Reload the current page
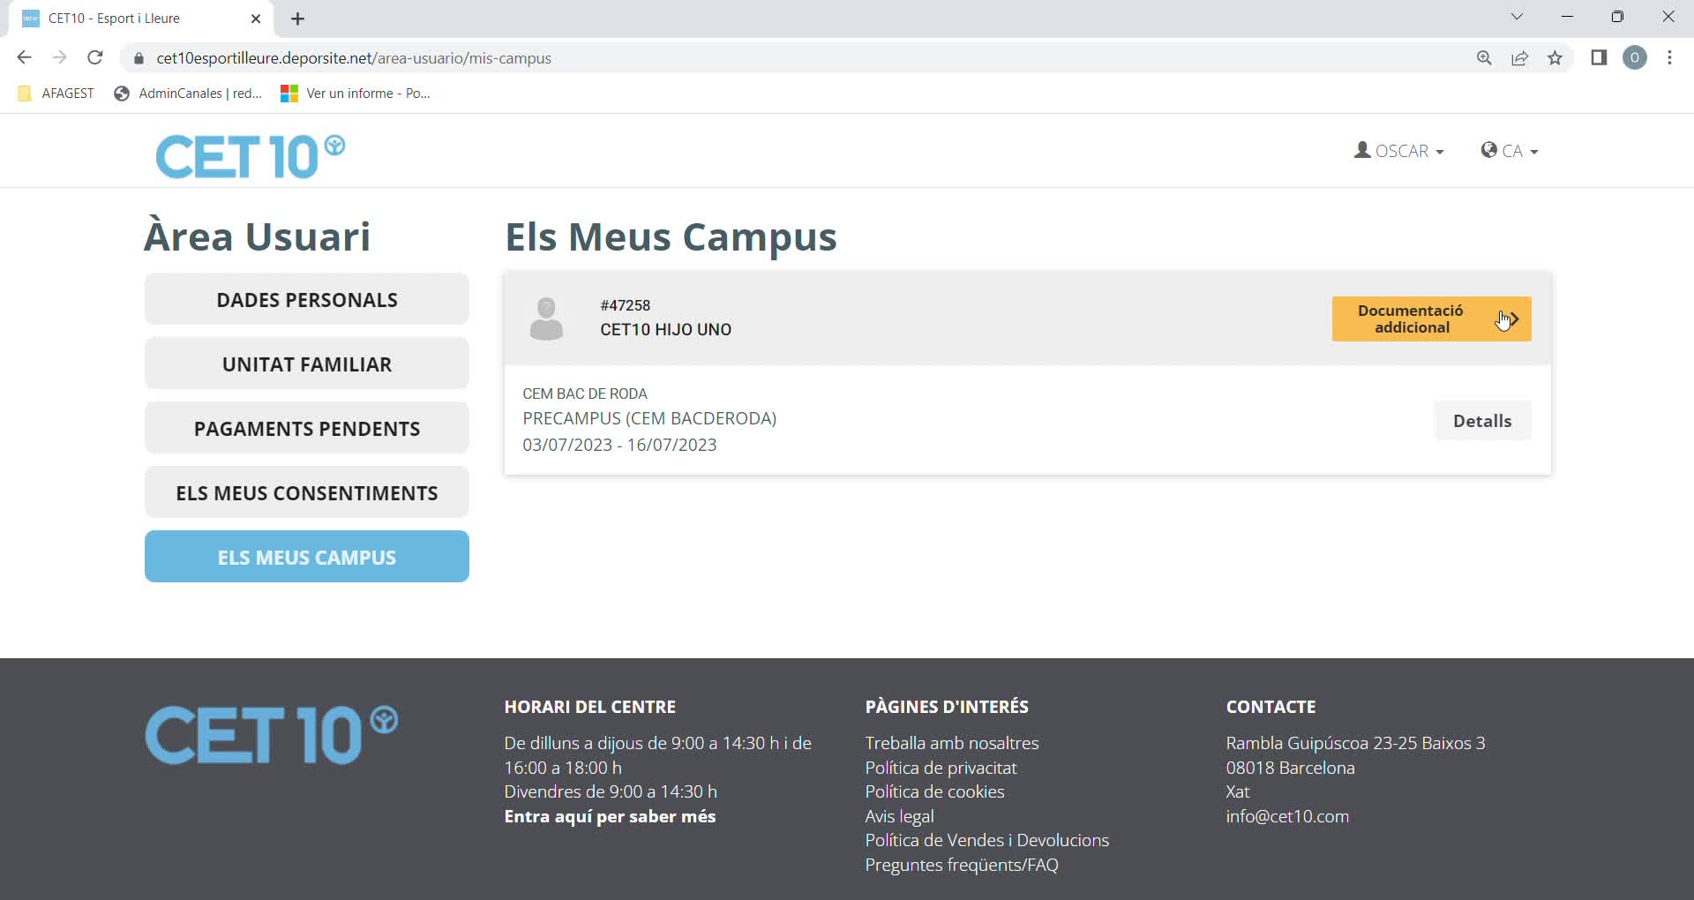Image resolution: width=1694 pixels, height=900 pixels. coord(95,57)
